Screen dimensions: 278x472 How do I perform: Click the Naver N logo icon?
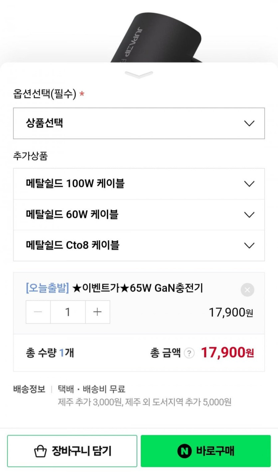(184, 451)
